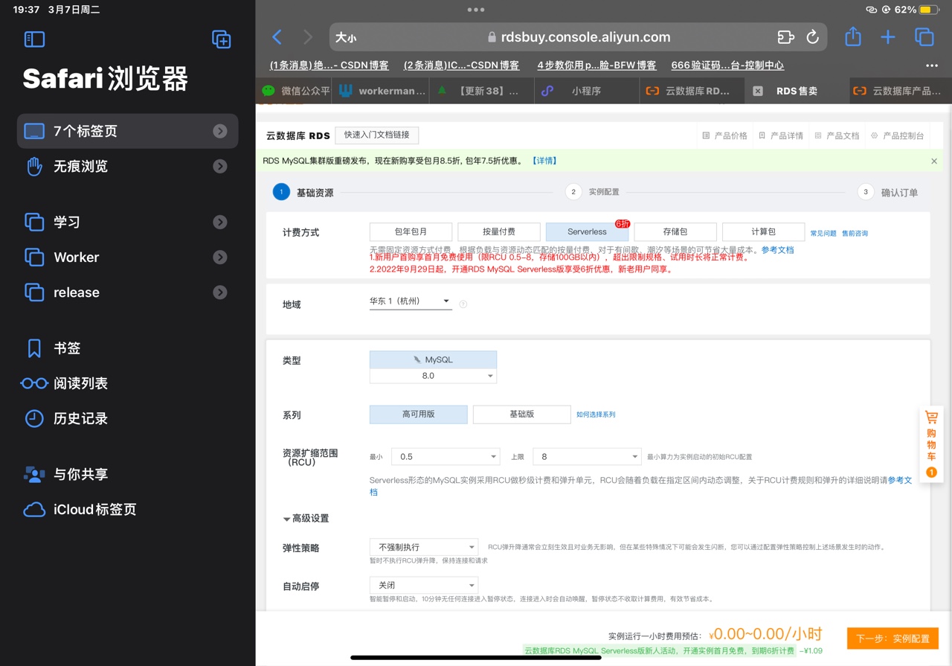Open the favorites bar overflow ellipsis
This screenshot has height=666, width=952.
click(931, 65)
